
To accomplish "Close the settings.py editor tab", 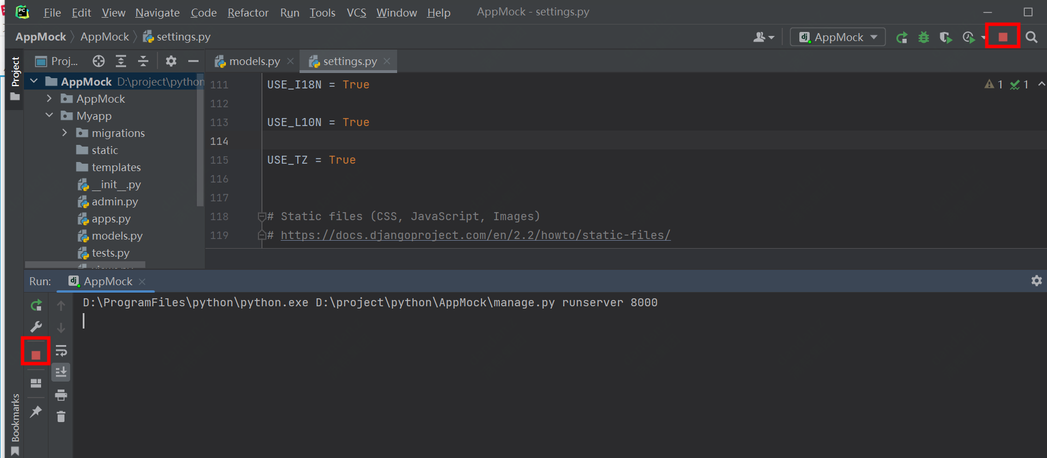I will click(387, 61).
